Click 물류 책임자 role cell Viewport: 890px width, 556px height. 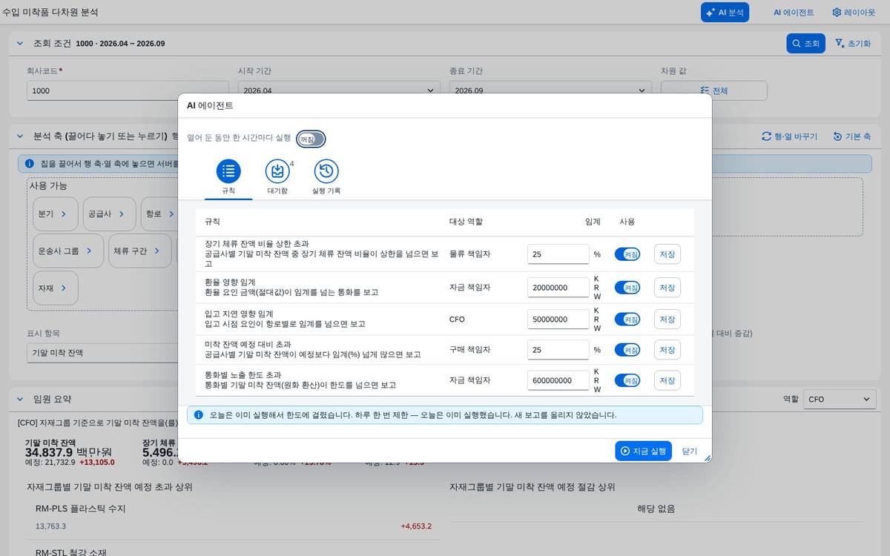click(469, 254)
